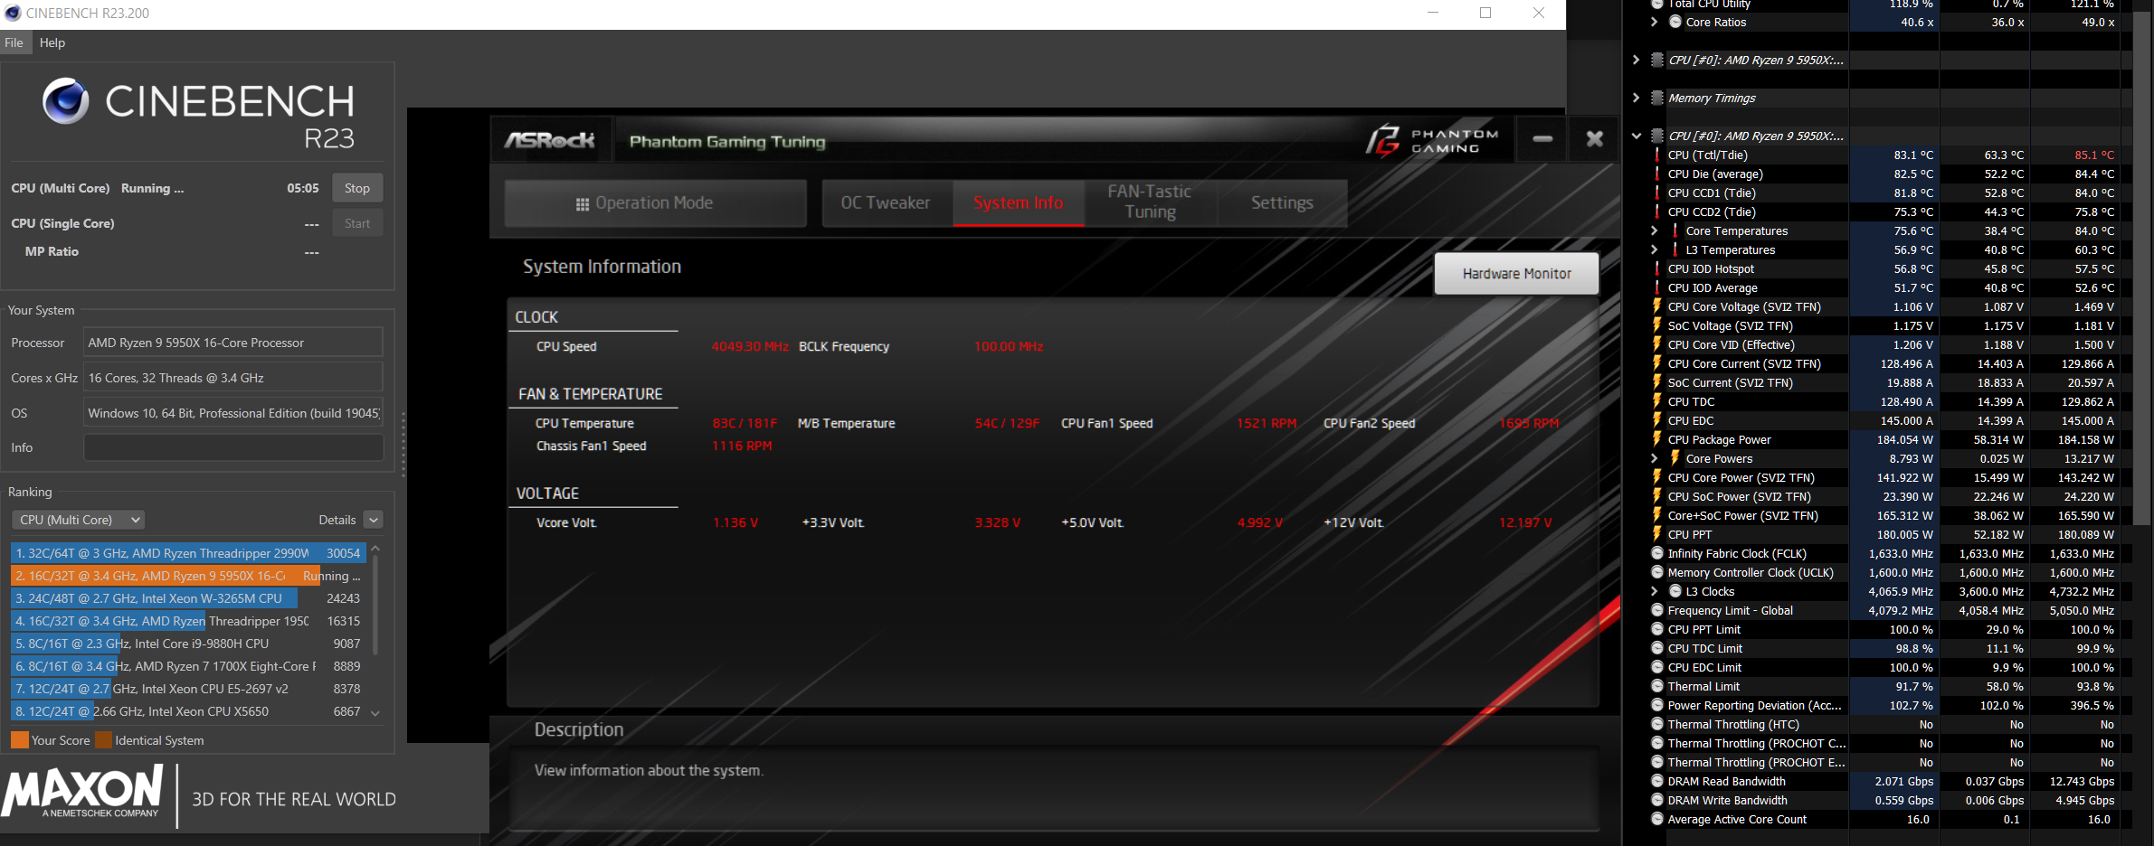Image resolution: width=2154 pixels, height=846 pixels.
Task: Open the Cinebench Help menu
Action: point(52,42)
